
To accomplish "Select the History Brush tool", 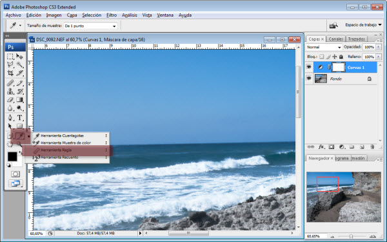I will 20,92.
